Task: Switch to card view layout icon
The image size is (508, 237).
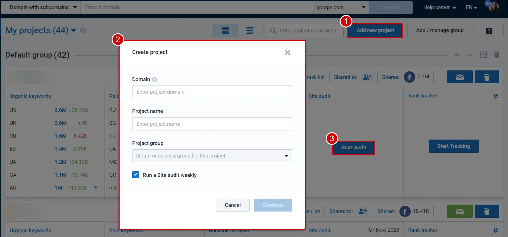Action: click(225, 30)
